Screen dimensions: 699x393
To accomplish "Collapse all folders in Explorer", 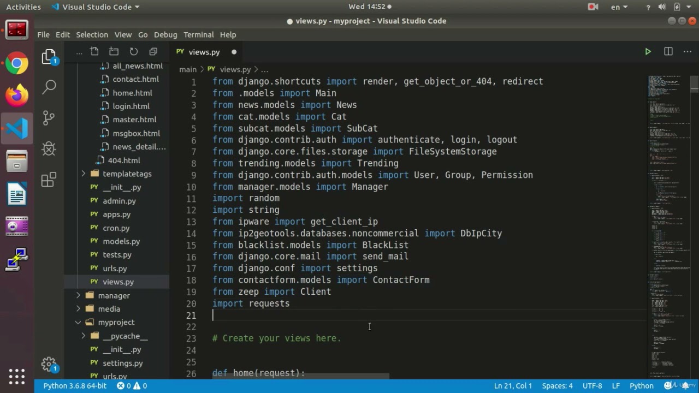I will [x=153, y=51].
